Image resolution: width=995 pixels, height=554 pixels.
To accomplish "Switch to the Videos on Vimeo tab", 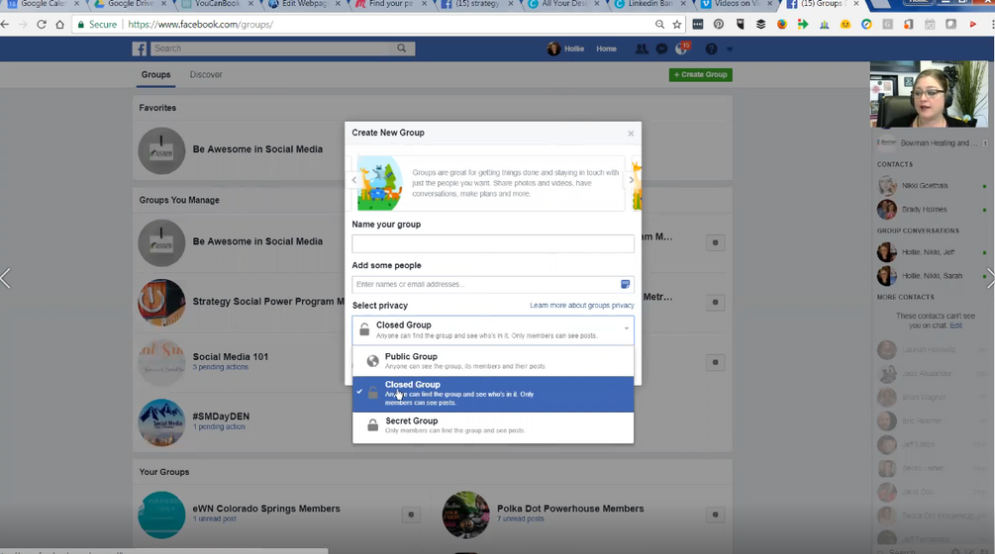I will pos(736,4).
